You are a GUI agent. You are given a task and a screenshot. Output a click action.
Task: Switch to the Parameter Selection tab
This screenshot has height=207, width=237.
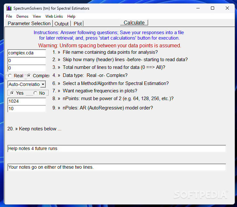(29, 24)
